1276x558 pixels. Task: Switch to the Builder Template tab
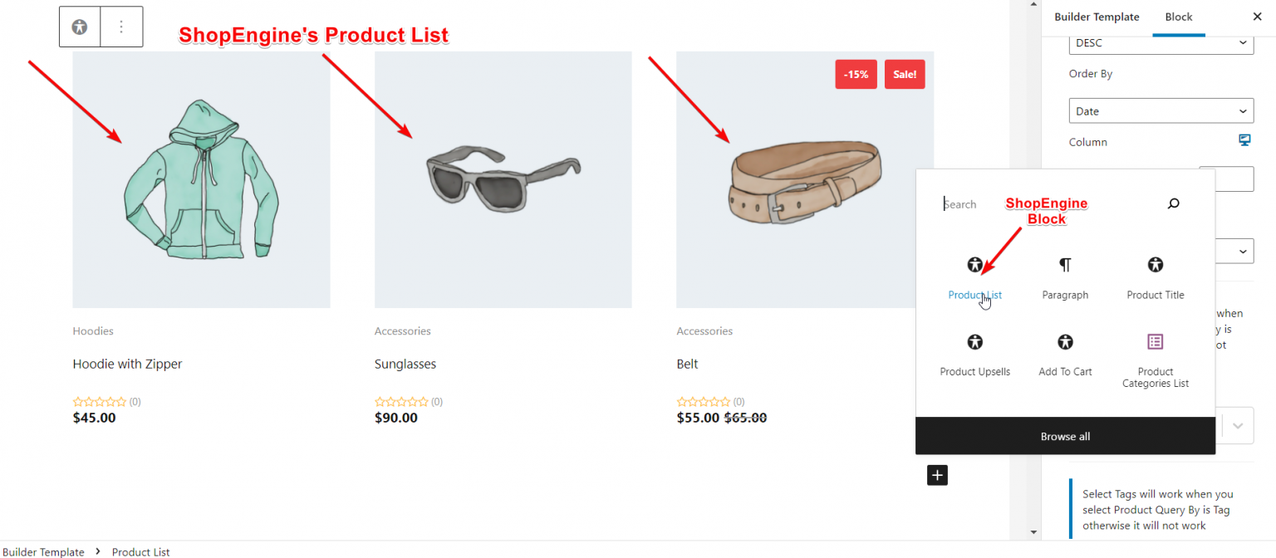pos(1097,17)
